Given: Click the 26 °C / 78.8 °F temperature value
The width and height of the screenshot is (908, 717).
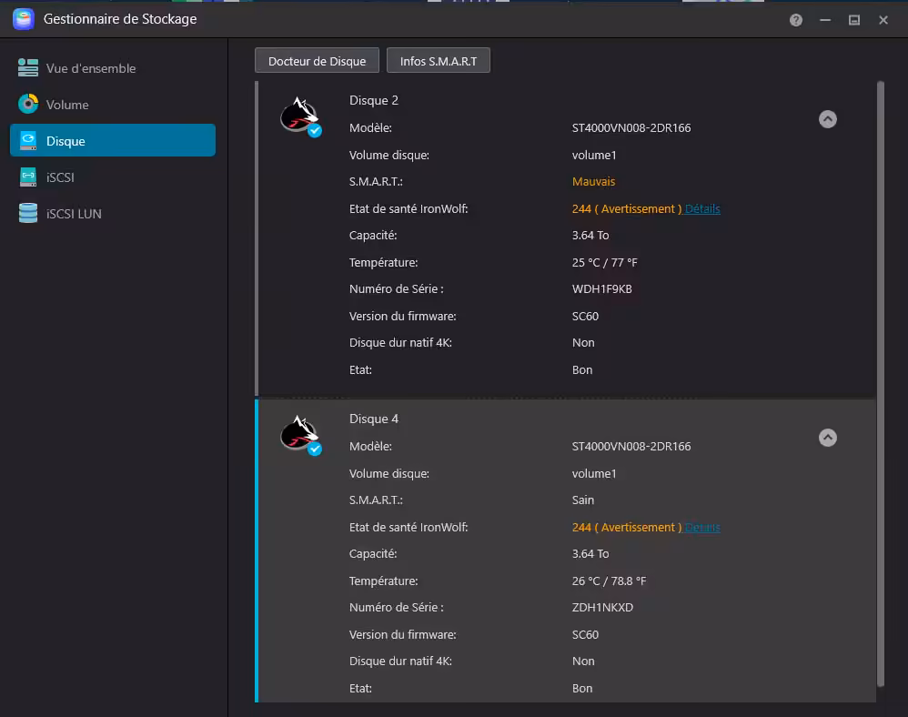Looking at the screenshot, I should point(610,581).
